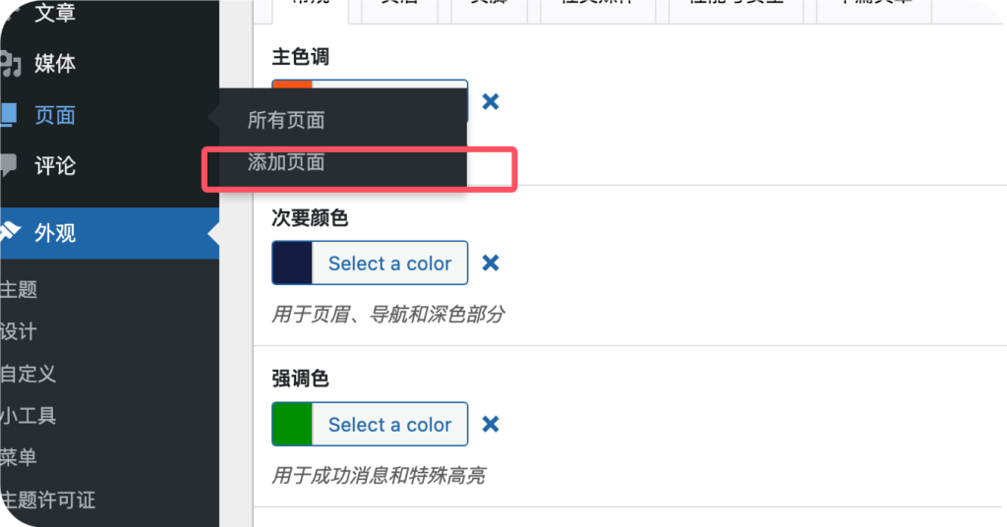This screenshot has width=1007, height=527.
Task: Clear the 主色调 color with X
Action: (490, 101)
